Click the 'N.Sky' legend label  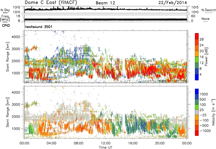(x=5, y=10)
